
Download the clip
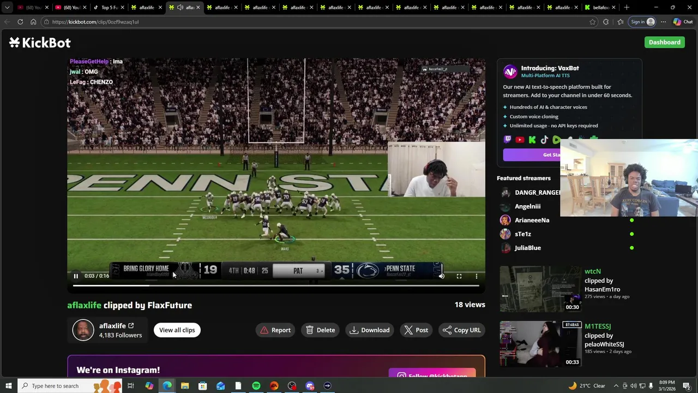point(370,330)
